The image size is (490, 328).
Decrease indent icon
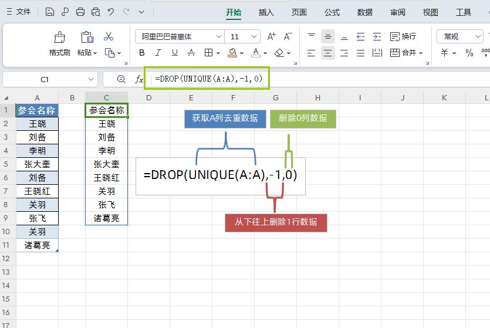(361, 36)
